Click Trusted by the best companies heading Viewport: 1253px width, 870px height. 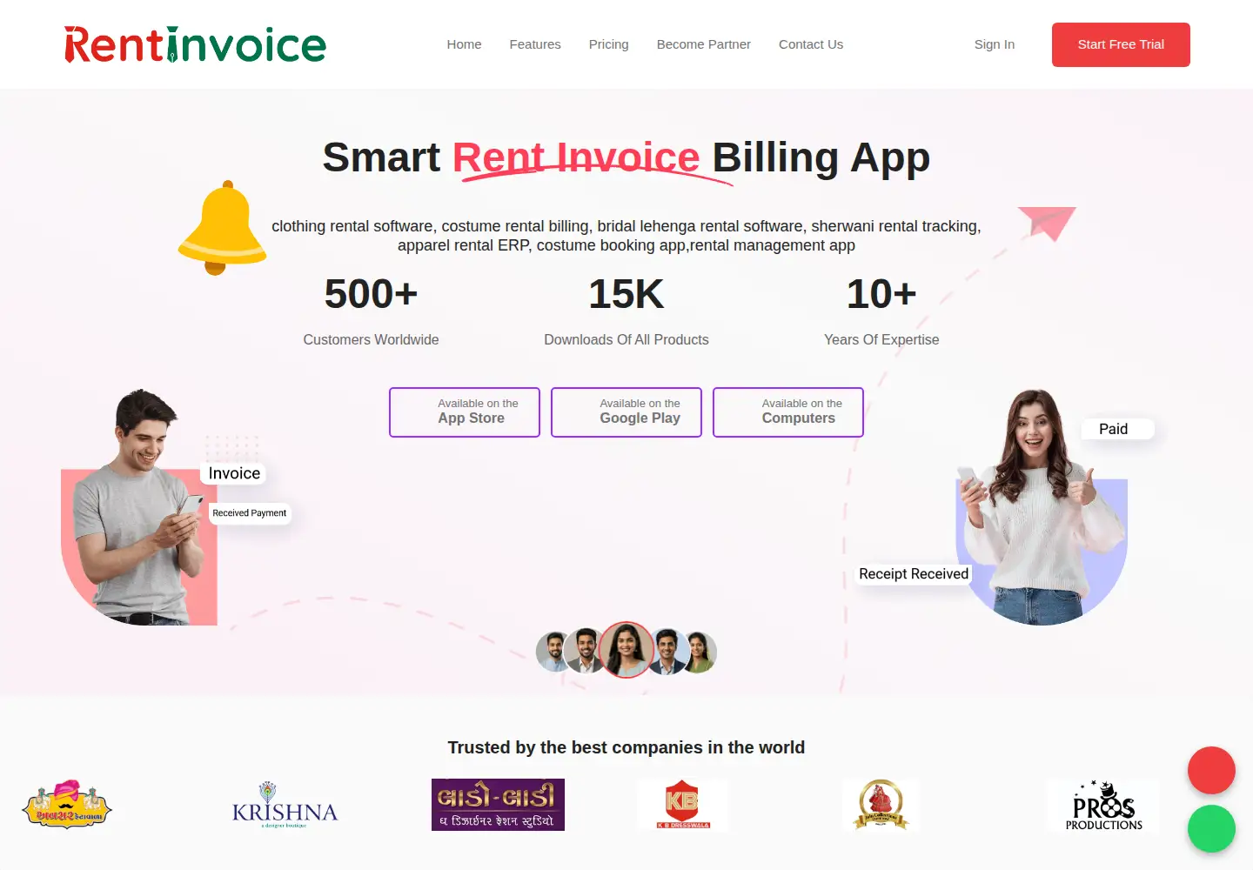click(x=626, y=747)
